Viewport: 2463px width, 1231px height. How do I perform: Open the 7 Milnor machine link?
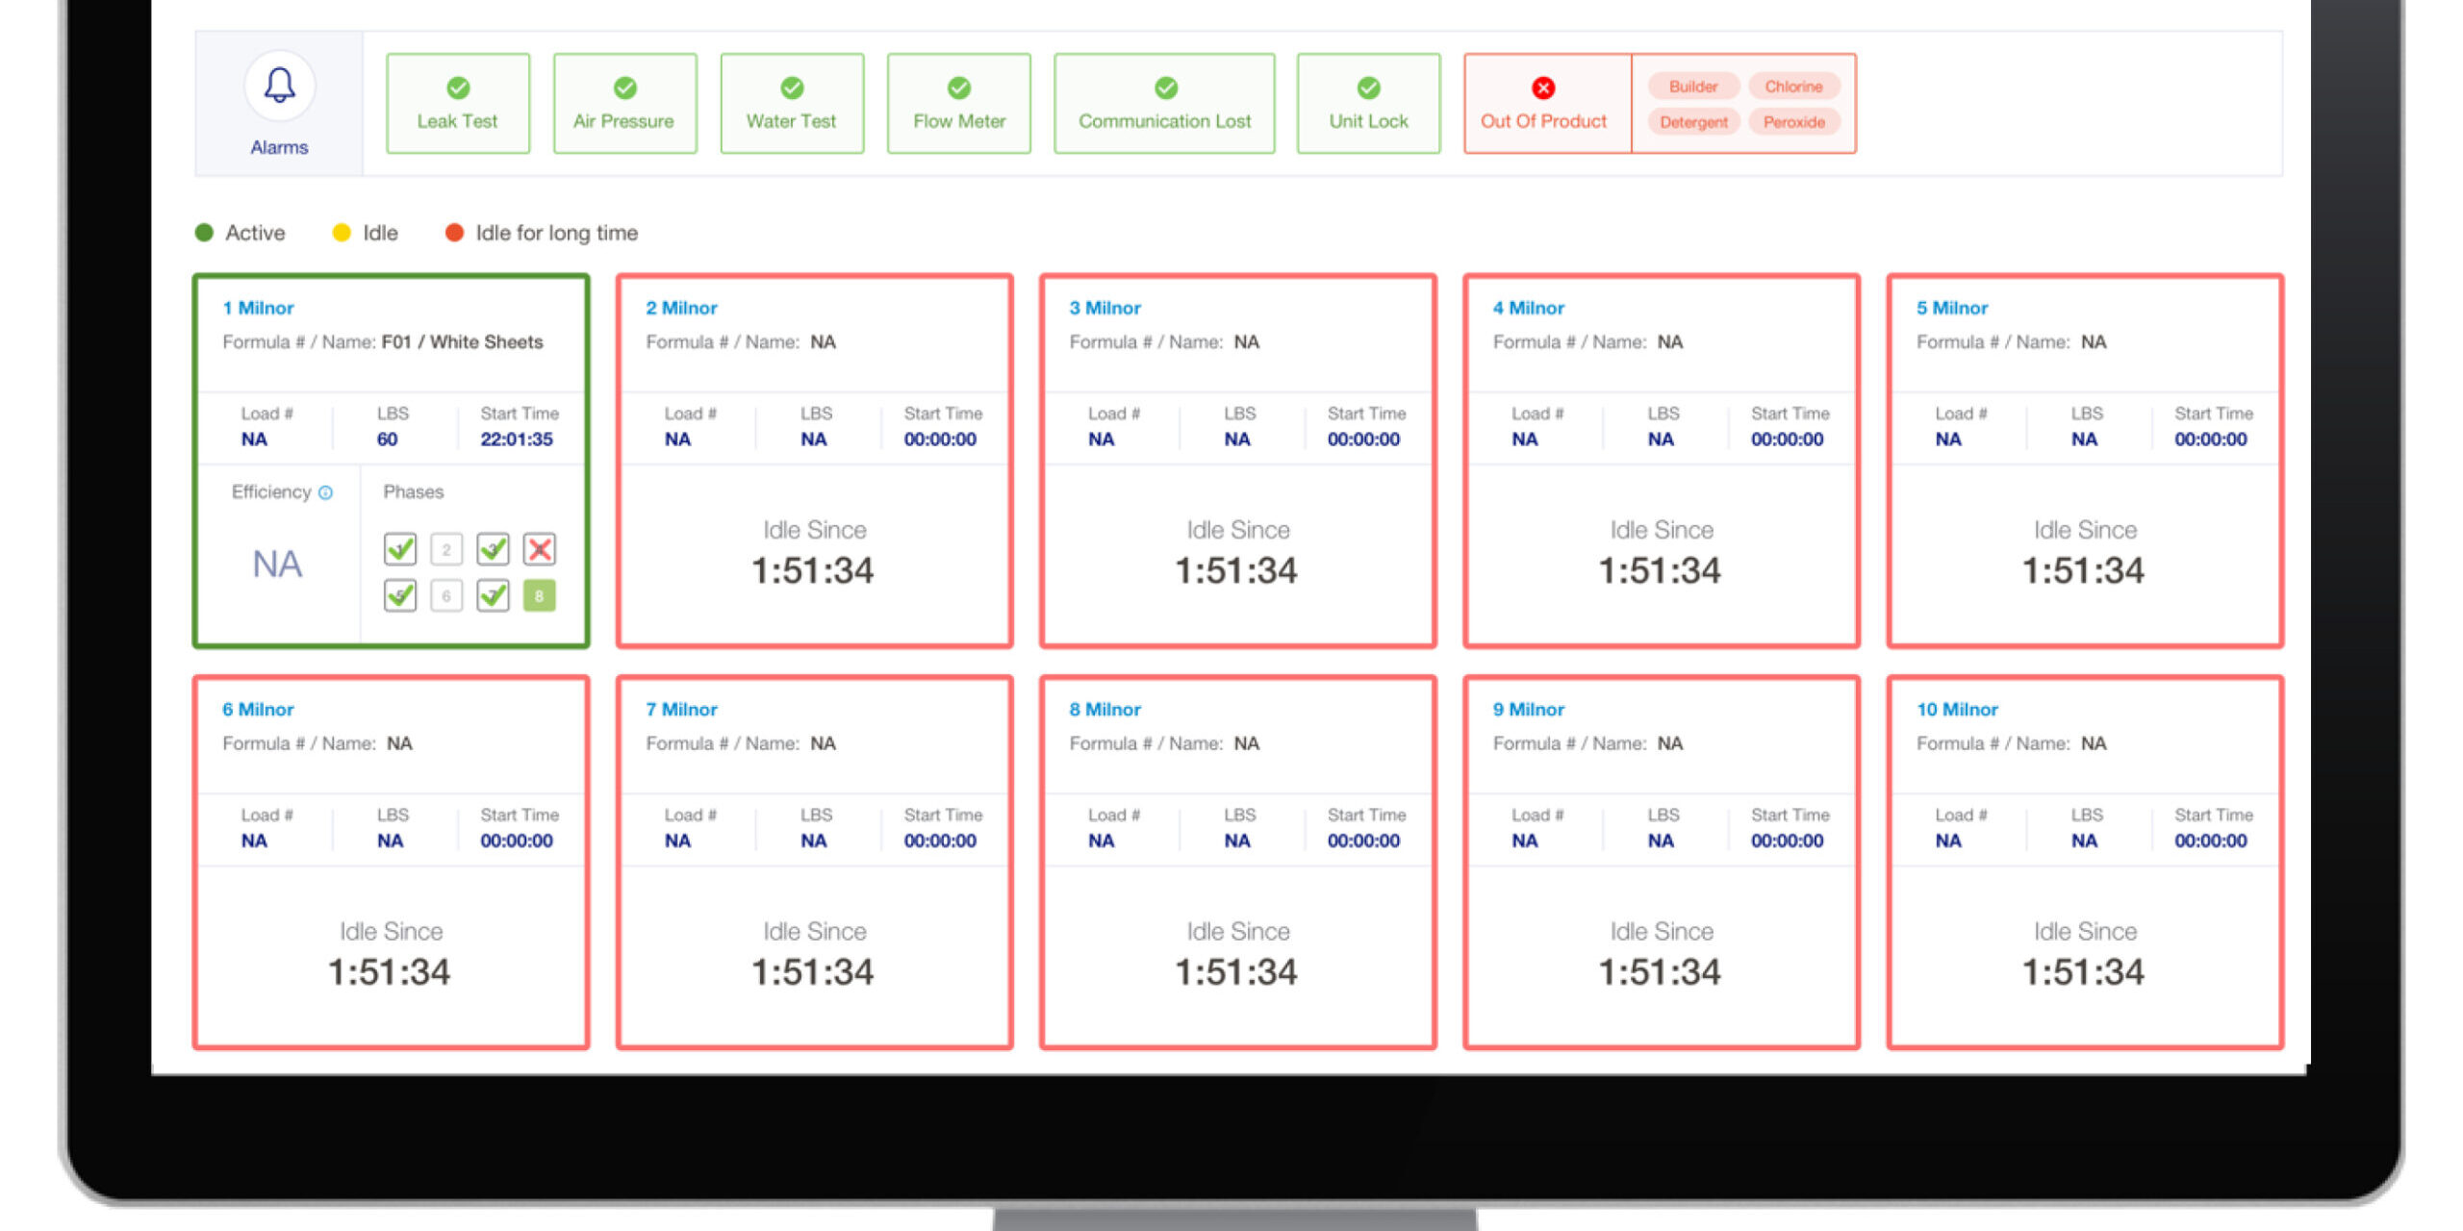point(681,709)
